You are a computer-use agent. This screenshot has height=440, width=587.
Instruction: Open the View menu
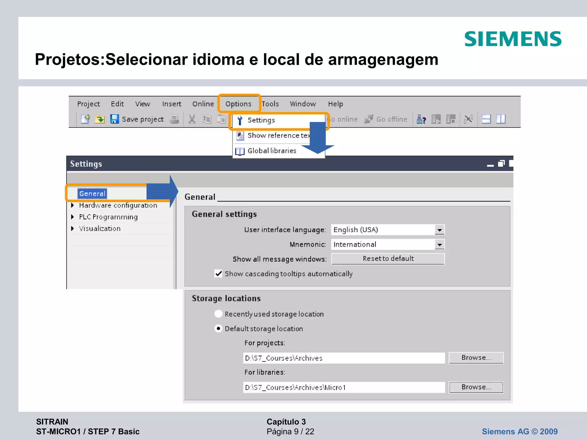[x=143, y=104]
